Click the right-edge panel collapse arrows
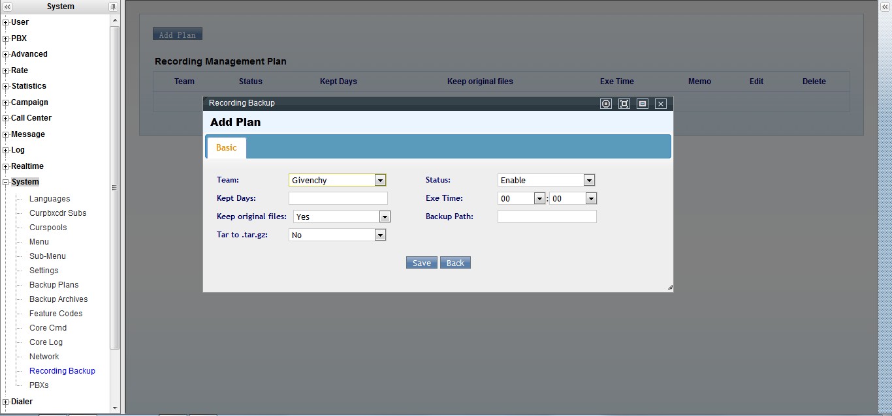This screenshot has height=416, width=892. [x=885, y=7]
